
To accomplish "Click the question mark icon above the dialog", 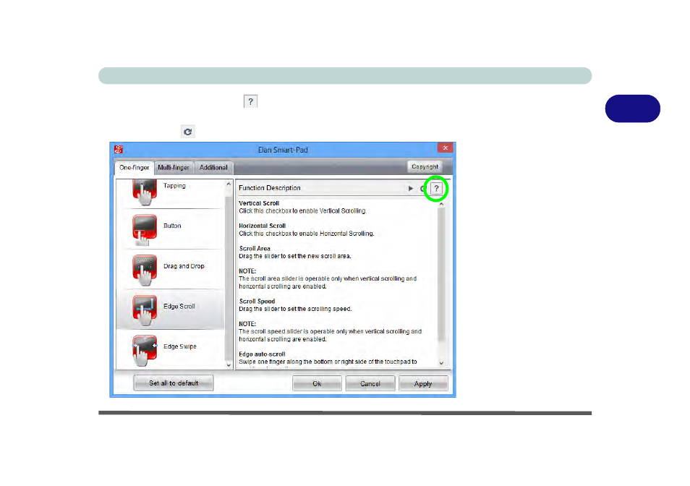I will coord(250,101).
